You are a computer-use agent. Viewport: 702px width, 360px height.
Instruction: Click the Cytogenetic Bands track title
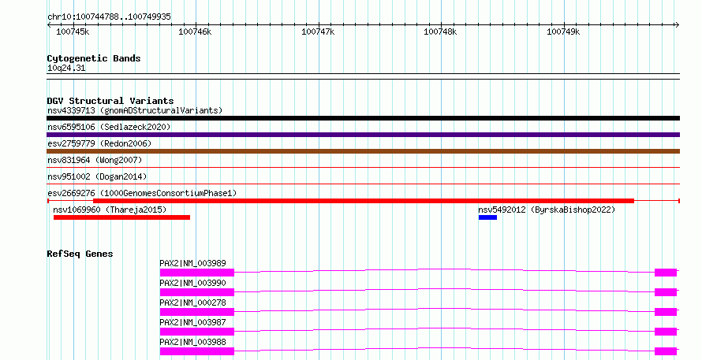94,58
